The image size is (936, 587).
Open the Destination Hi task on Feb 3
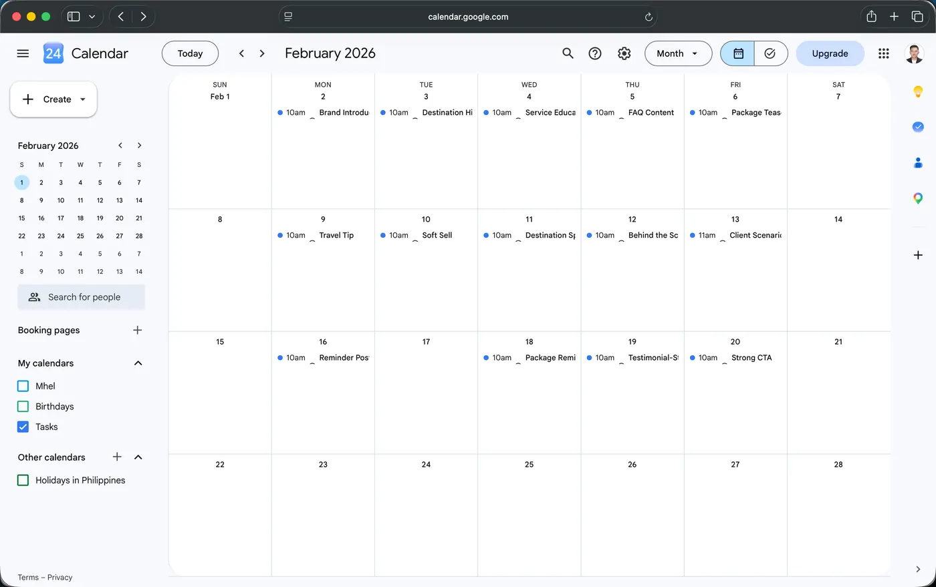[426, 113]
